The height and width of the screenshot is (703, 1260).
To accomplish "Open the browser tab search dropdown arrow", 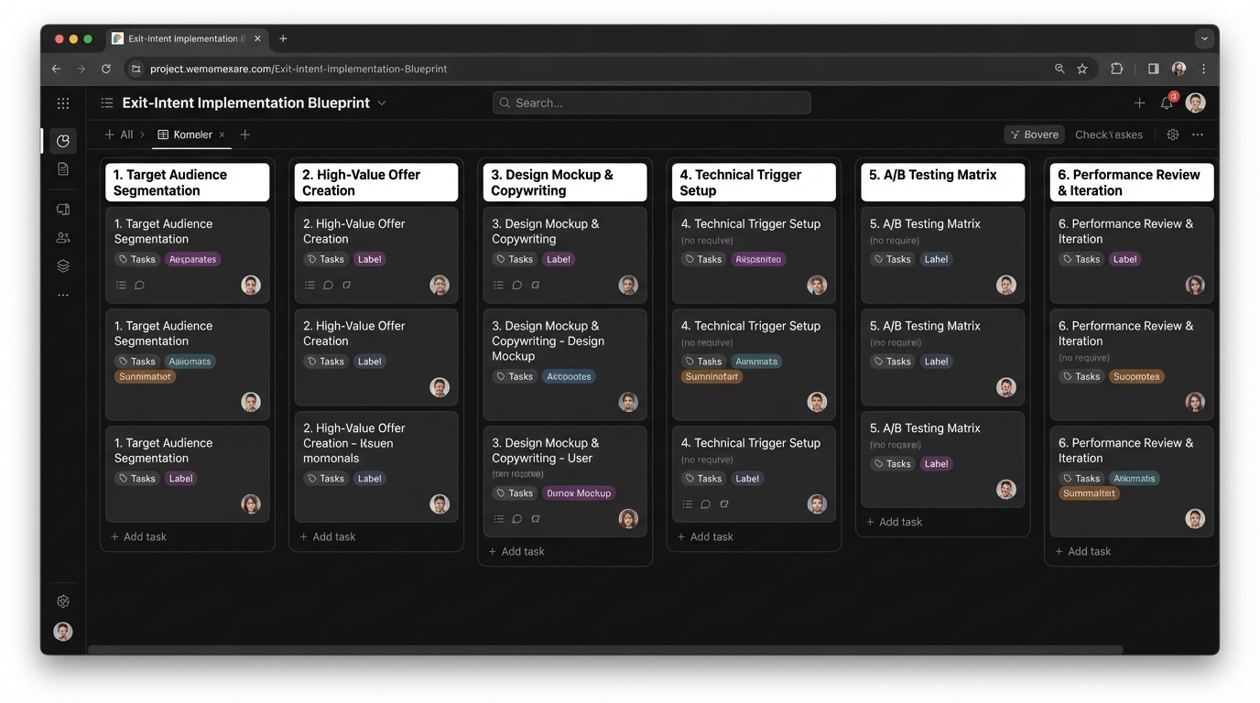I will 1204,38.
